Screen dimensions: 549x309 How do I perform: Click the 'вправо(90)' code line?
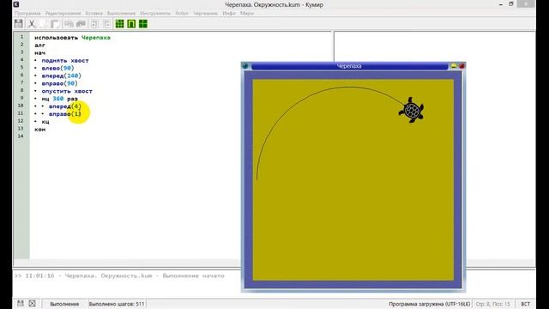click(x=59, y=83)
